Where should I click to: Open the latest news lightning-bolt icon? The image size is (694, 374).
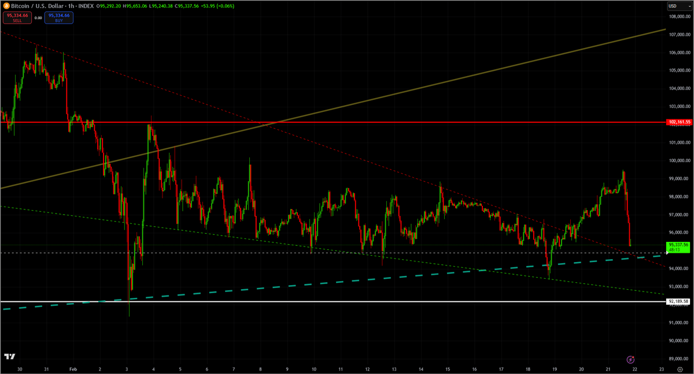631,360
